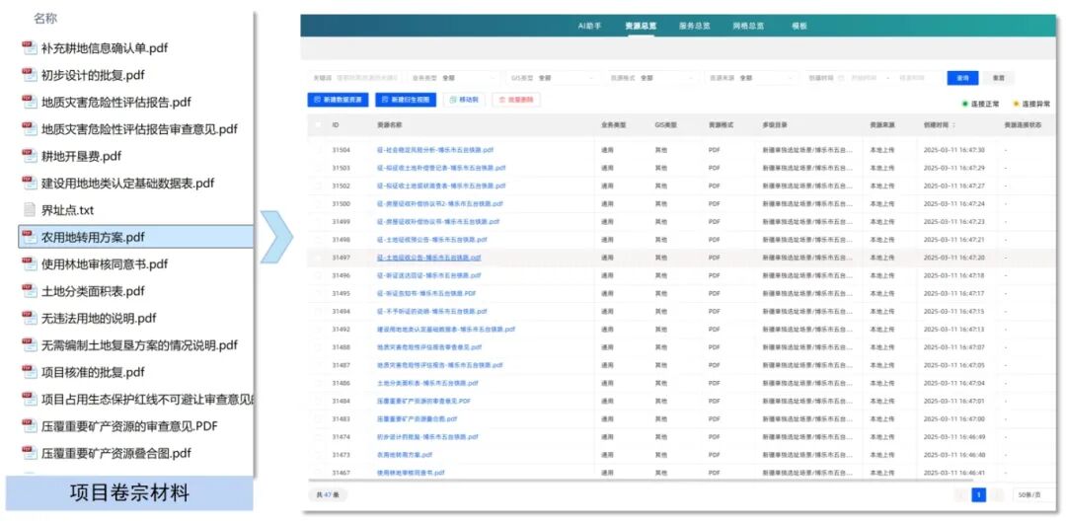Image resolution: width=1066 pixels, height=523 pixels.
Task: Click the PDF icon beside 补充耕地信息确认单.pdf
Action: (29, 47)
